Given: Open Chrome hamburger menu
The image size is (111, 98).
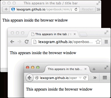Looking at the screenshot, I should [106, 42].
